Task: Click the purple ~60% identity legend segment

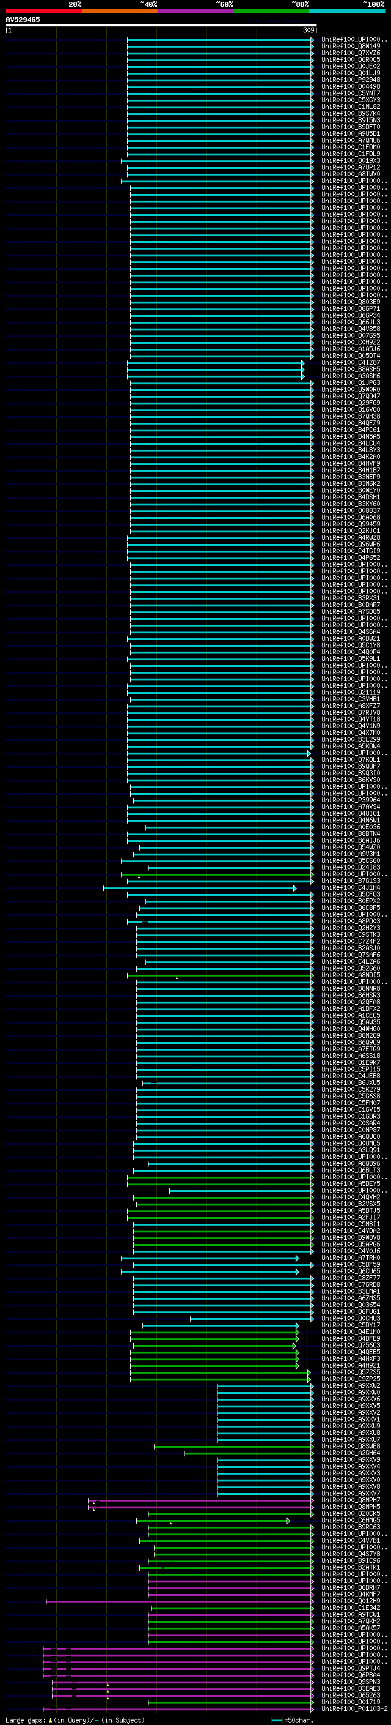Action: [195, 11]
